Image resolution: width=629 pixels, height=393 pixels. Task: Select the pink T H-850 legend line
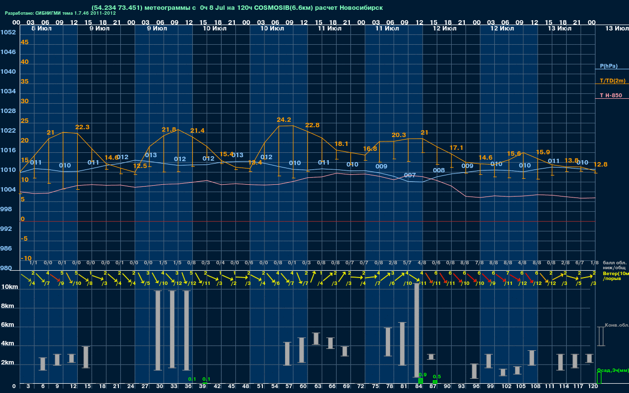click(612, 99)
